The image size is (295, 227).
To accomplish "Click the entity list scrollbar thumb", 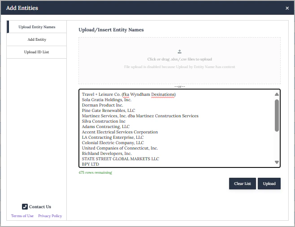I will tap(277, 116).
